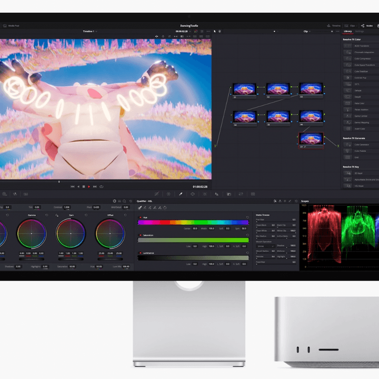Toggle the Saturation qualifier enable dot
Image resolution: width=379 pixels, height=379 pixels.
click(x=141, y=235)
